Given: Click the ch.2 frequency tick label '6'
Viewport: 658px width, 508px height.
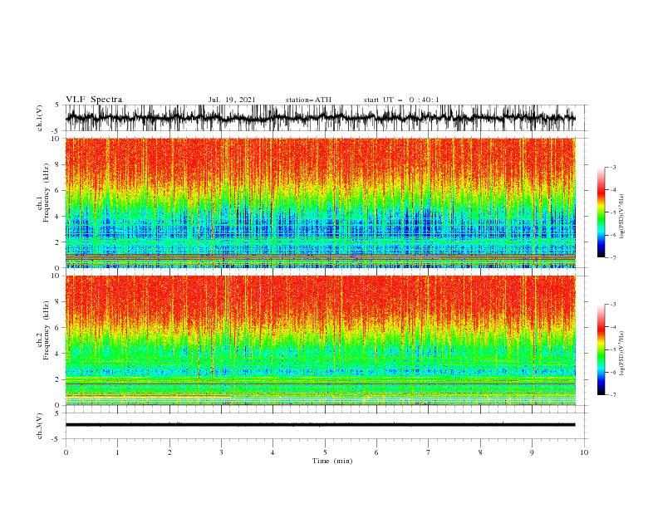Looking at the screenshot, I should point(57,328).
